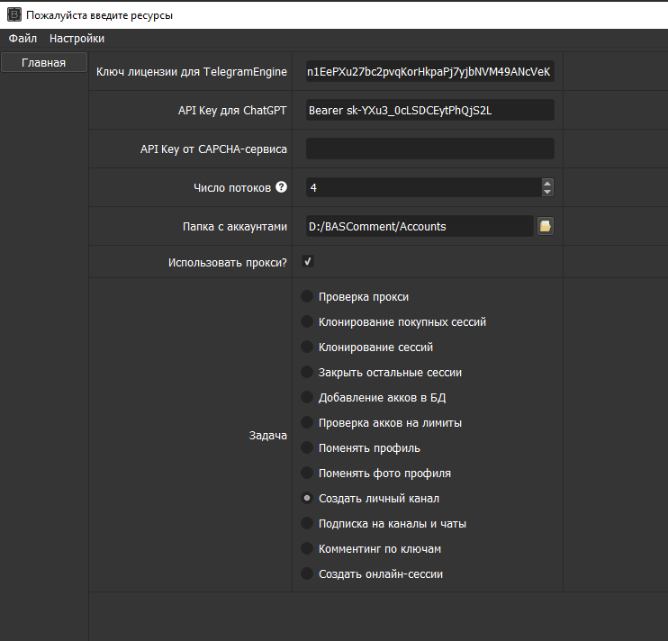Choose Комментинг по ключам task
Viewport: 668px width, 641px height.
point(308,548)
